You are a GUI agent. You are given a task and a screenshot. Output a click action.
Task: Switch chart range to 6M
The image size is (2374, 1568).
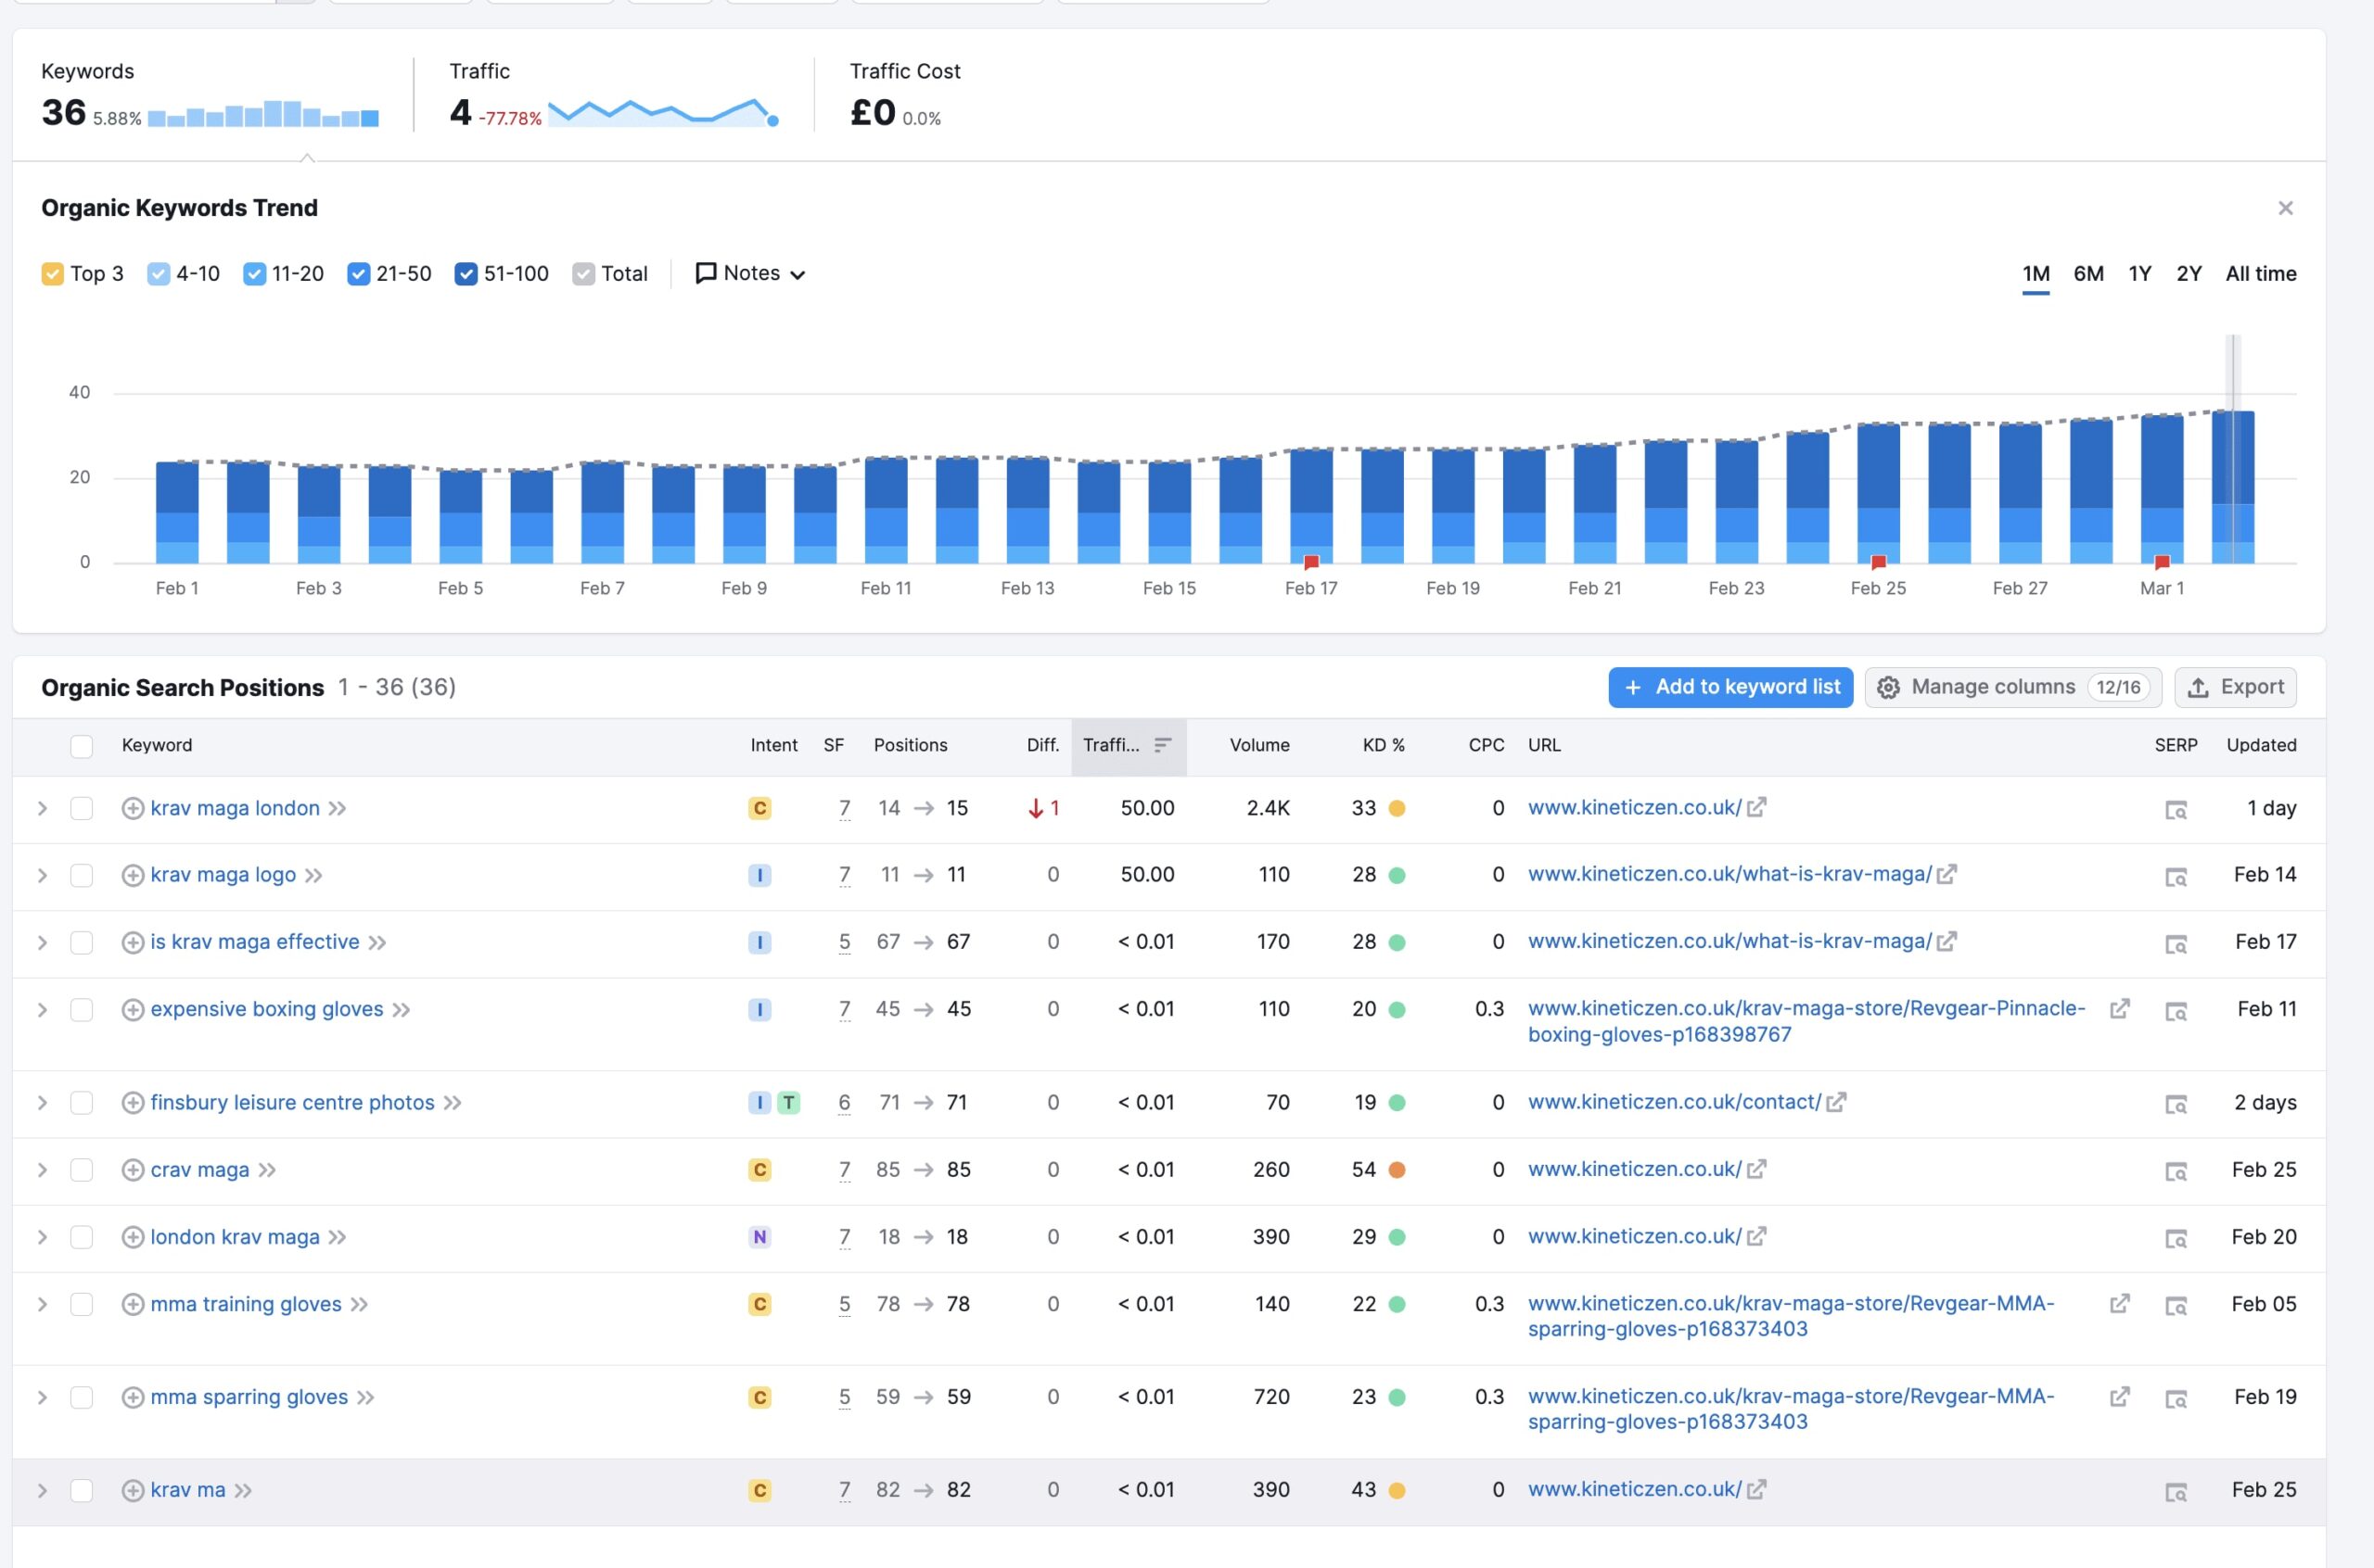point(2087,274)
